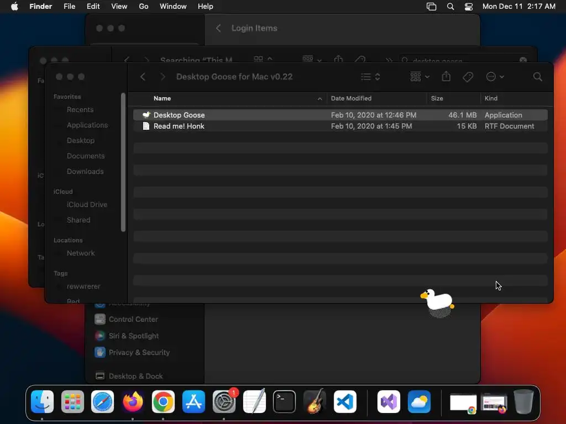Open Privacy & Security in System Settings sidebar

(132, 353)
